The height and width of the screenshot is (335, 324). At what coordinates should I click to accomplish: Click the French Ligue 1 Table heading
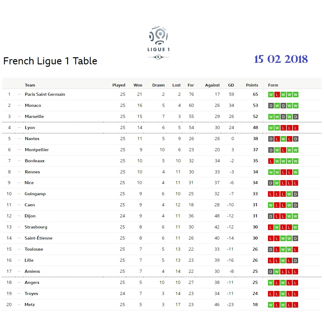point(50,61)
